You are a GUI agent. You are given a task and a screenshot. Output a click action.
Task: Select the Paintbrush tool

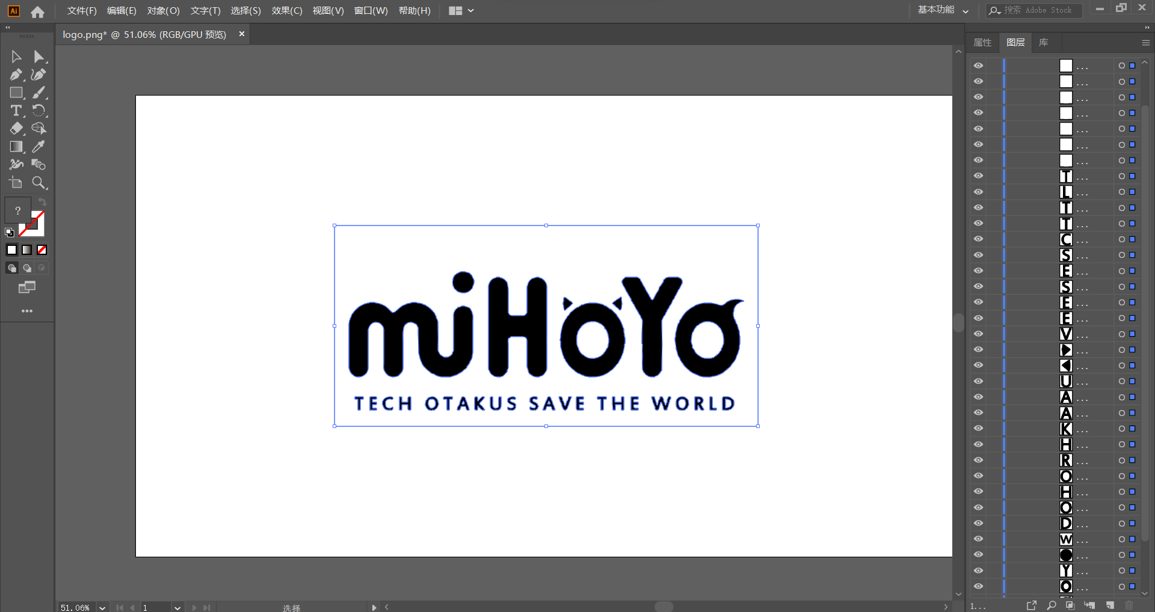pyautogui.click(x=38, y=93)
